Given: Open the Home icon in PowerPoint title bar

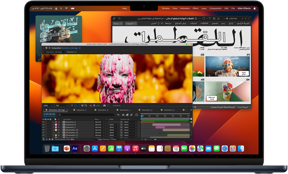Looking at the screenshot, I should click(x=218, y=19).
